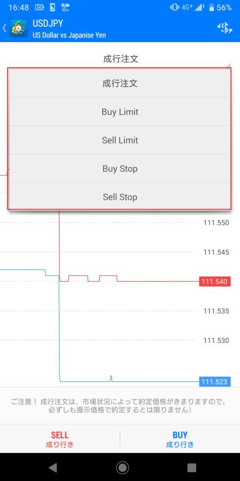
Task: Open the currency exchange dollar icon
Action: pyautogui.click(x=225, y=28)
